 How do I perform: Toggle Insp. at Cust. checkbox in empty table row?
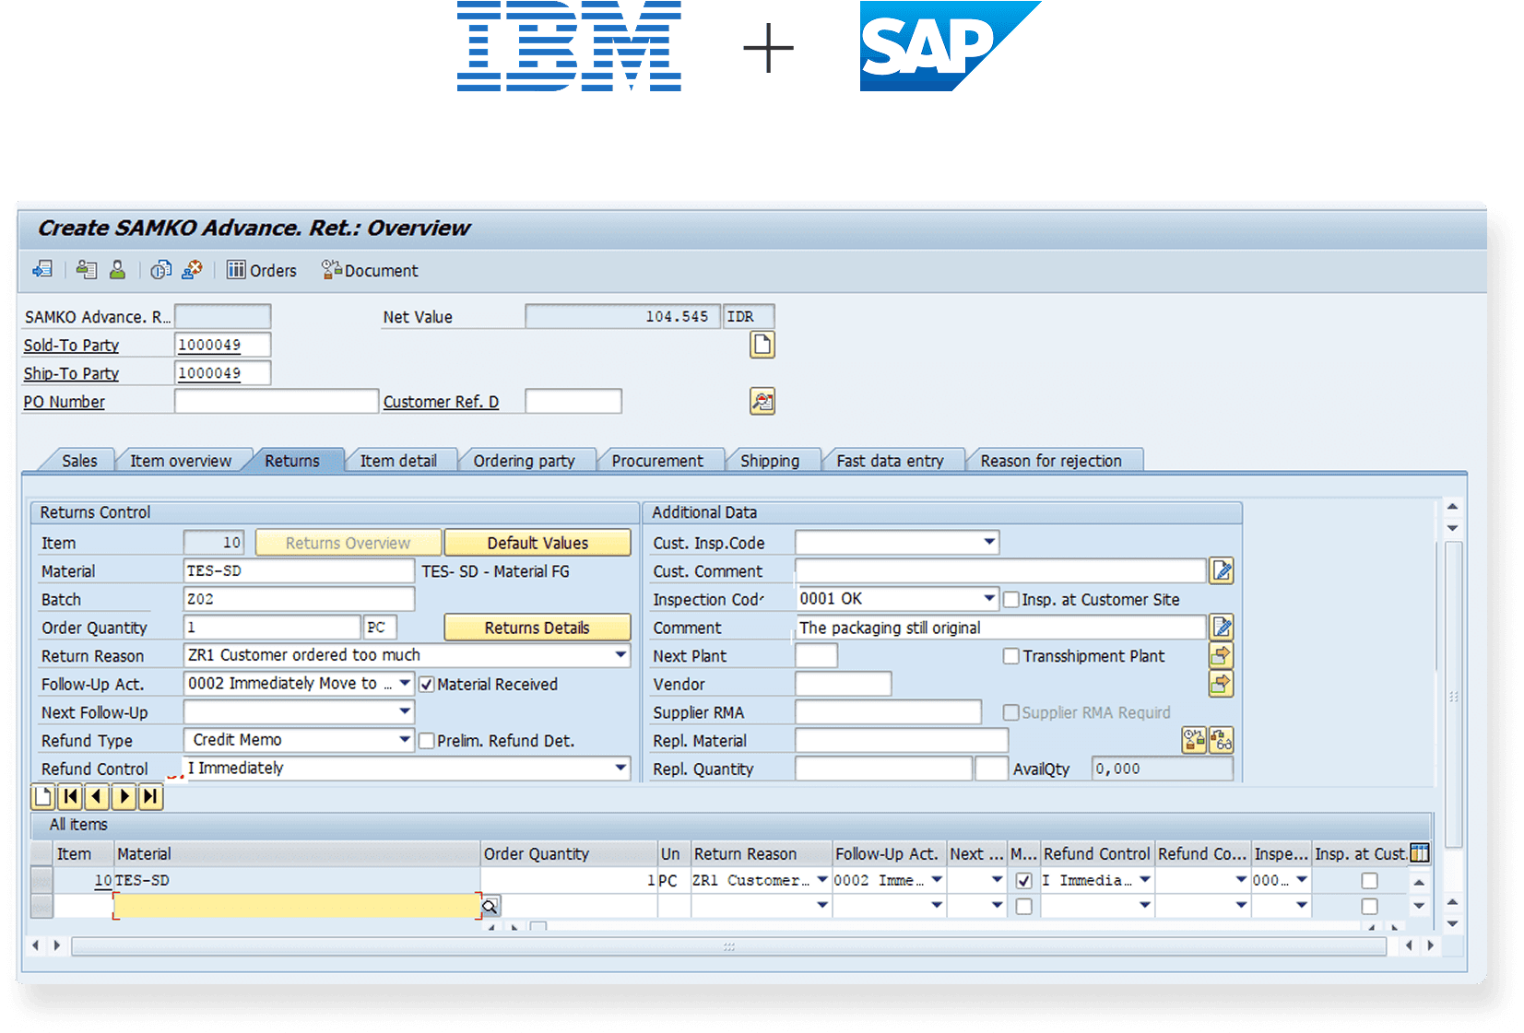1370,907
